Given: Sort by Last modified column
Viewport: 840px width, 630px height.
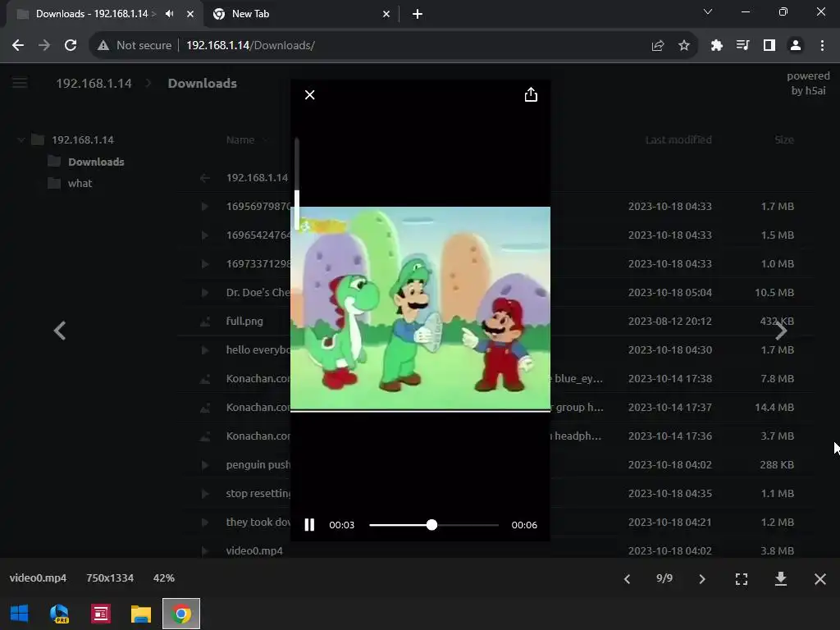Looking at the screenshot, I should click(678, 139).
